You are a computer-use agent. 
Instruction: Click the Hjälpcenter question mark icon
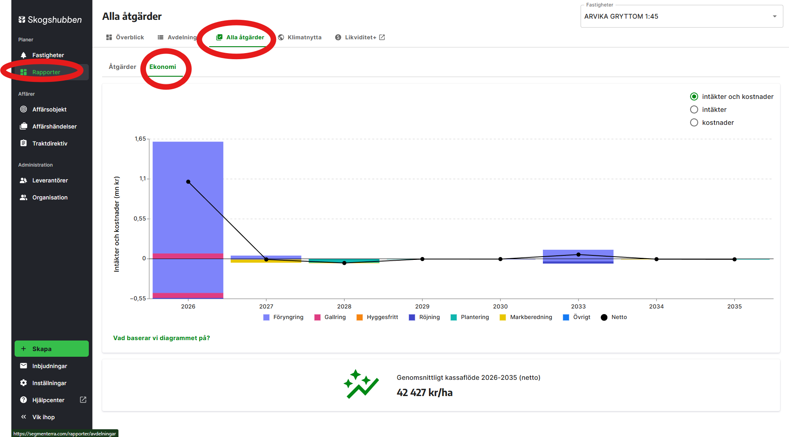[24, 400]
